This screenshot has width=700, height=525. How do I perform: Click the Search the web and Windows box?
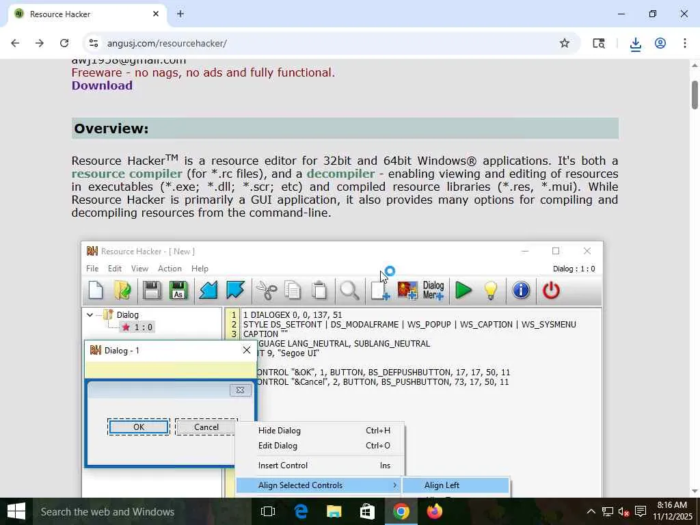tap(142, 511)
